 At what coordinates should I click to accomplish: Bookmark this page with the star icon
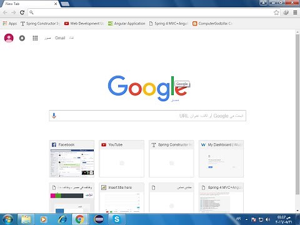pyautogui.click(x=276, y=12)
